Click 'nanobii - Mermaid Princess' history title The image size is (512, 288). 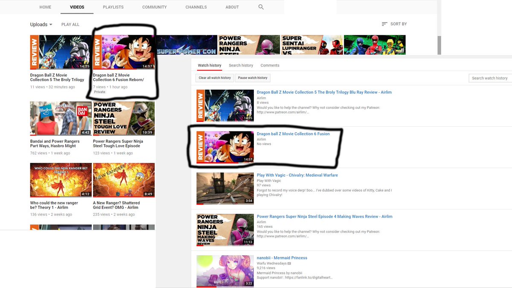point(282,258)
